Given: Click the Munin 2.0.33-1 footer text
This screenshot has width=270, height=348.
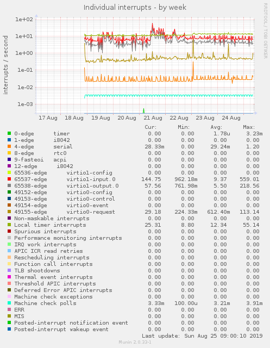Looking at the screenshot, I should [x=135, y=342].
